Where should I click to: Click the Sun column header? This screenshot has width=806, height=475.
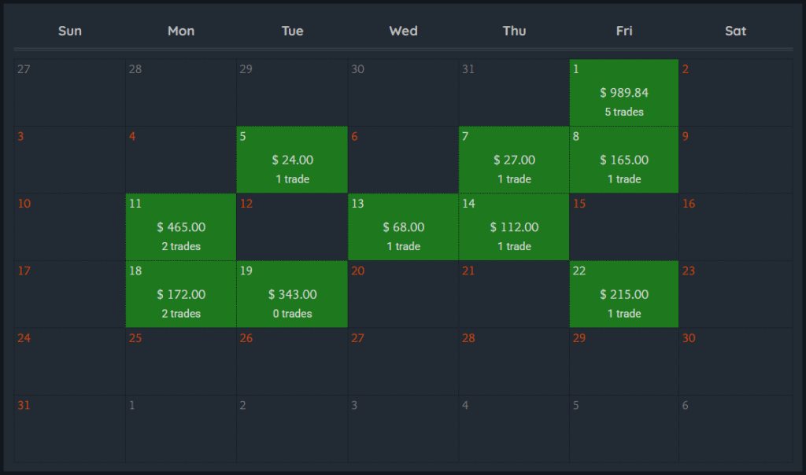(70, 31)
